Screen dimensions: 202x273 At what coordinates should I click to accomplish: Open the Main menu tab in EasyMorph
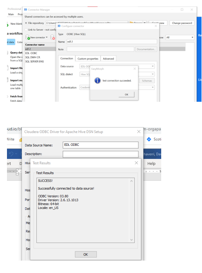(11, 14)
